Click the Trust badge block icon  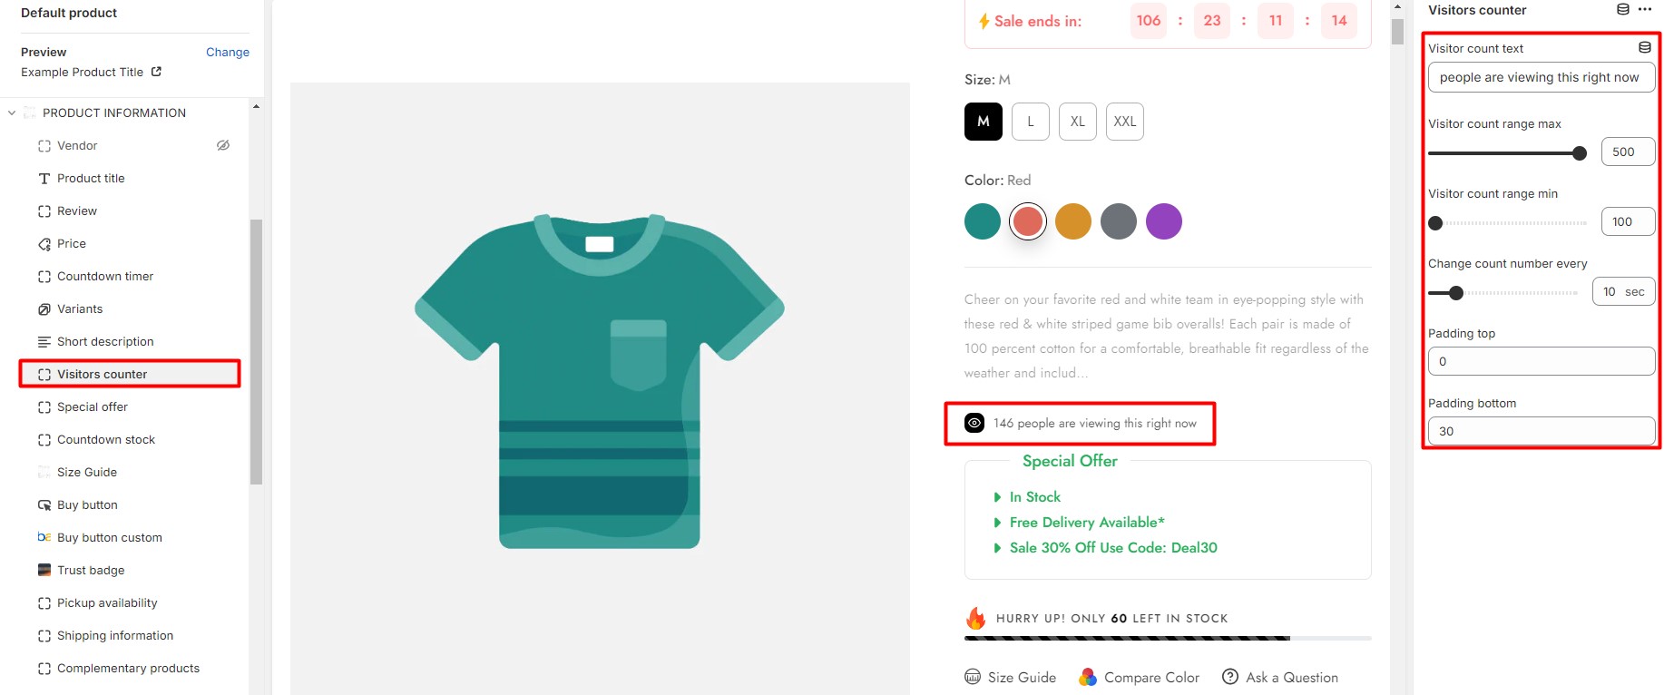pyautogui.click(x=44, y=571)
